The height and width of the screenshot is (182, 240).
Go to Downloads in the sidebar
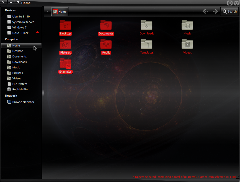[21, 62]
